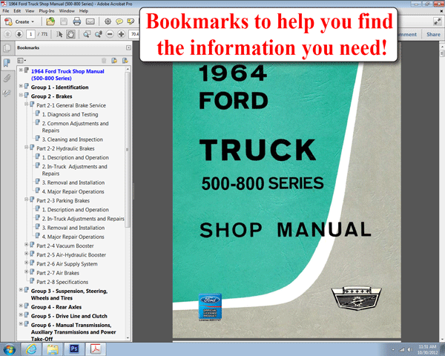Expand Group 3 - Suspension, Steering node

[21, 290]
